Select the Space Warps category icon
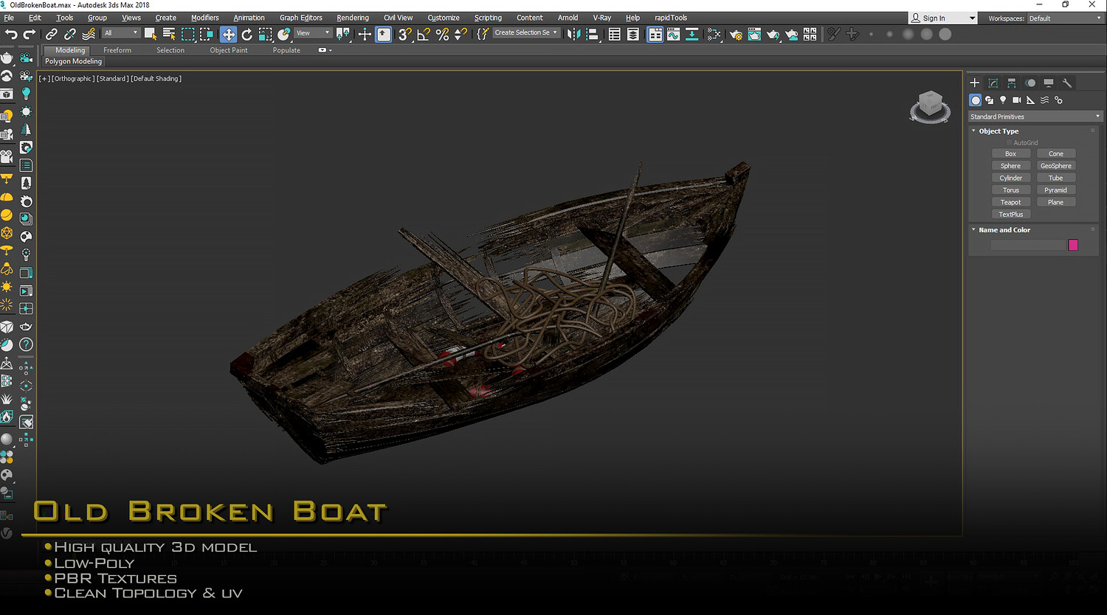This screenshot has width=1107, height=615. tap(1044, 100)
